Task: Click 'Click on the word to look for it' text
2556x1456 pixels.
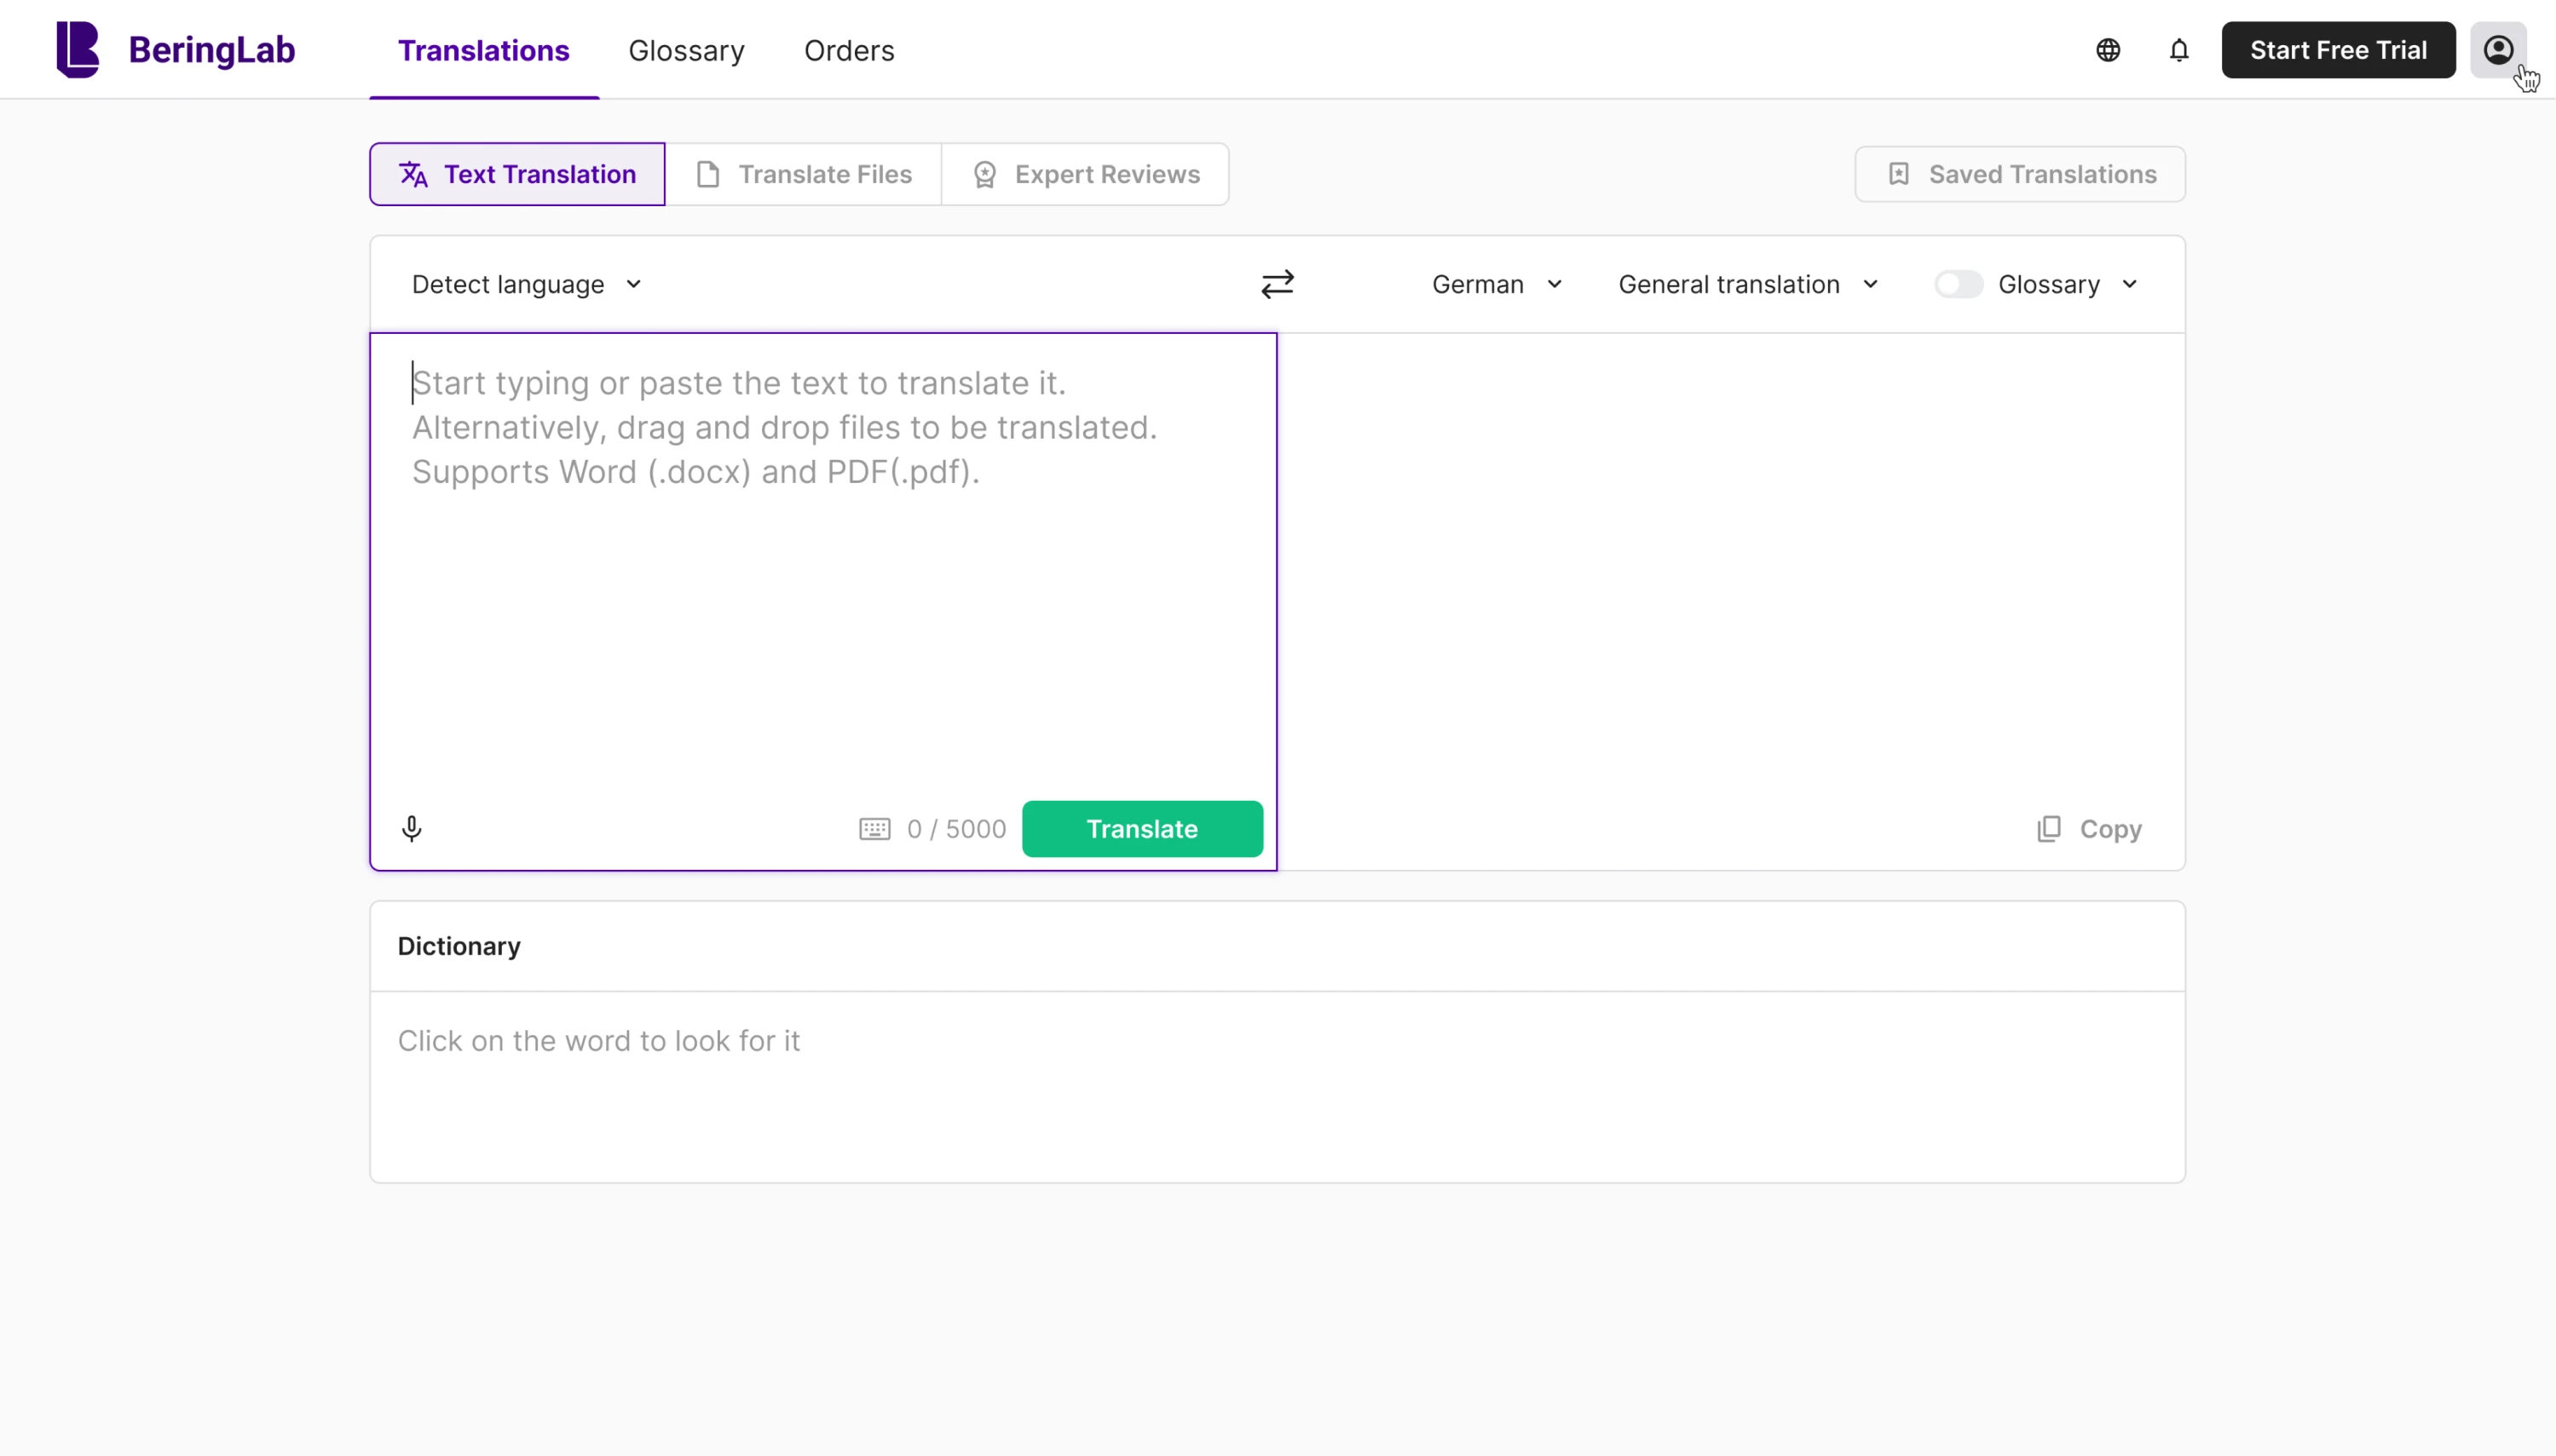Action: pos(598,1041)
